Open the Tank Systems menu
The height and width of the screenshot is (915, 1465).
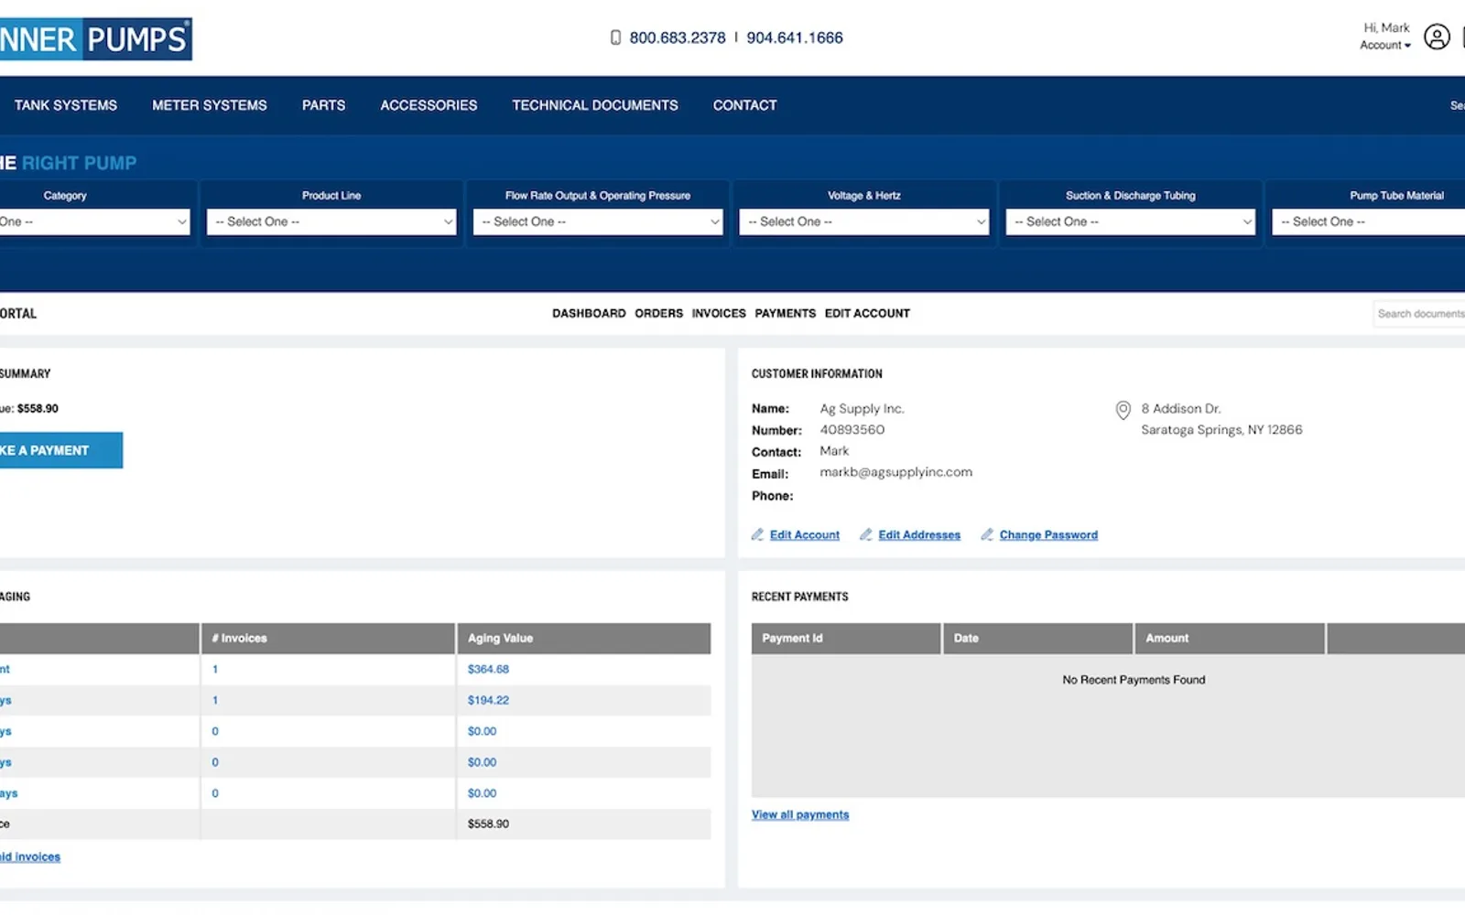point(66,105)
